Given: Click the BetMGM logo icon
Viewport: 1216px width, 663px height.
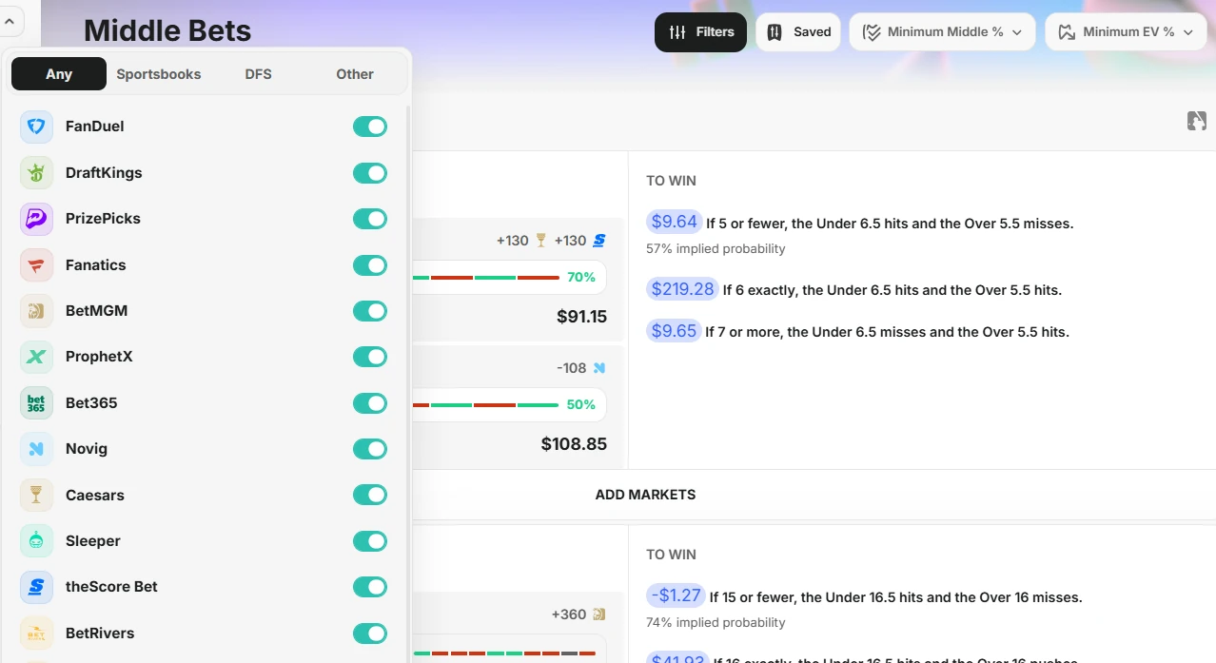Looking at the screenshot, I should 36,311.
